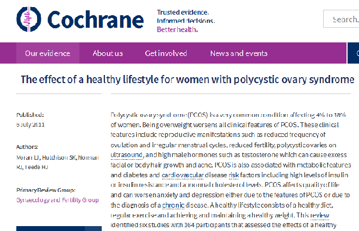Click the dark blue panel below Primary Review Group
The height and width of the screenshot is (231, 359).
[51, 228]
